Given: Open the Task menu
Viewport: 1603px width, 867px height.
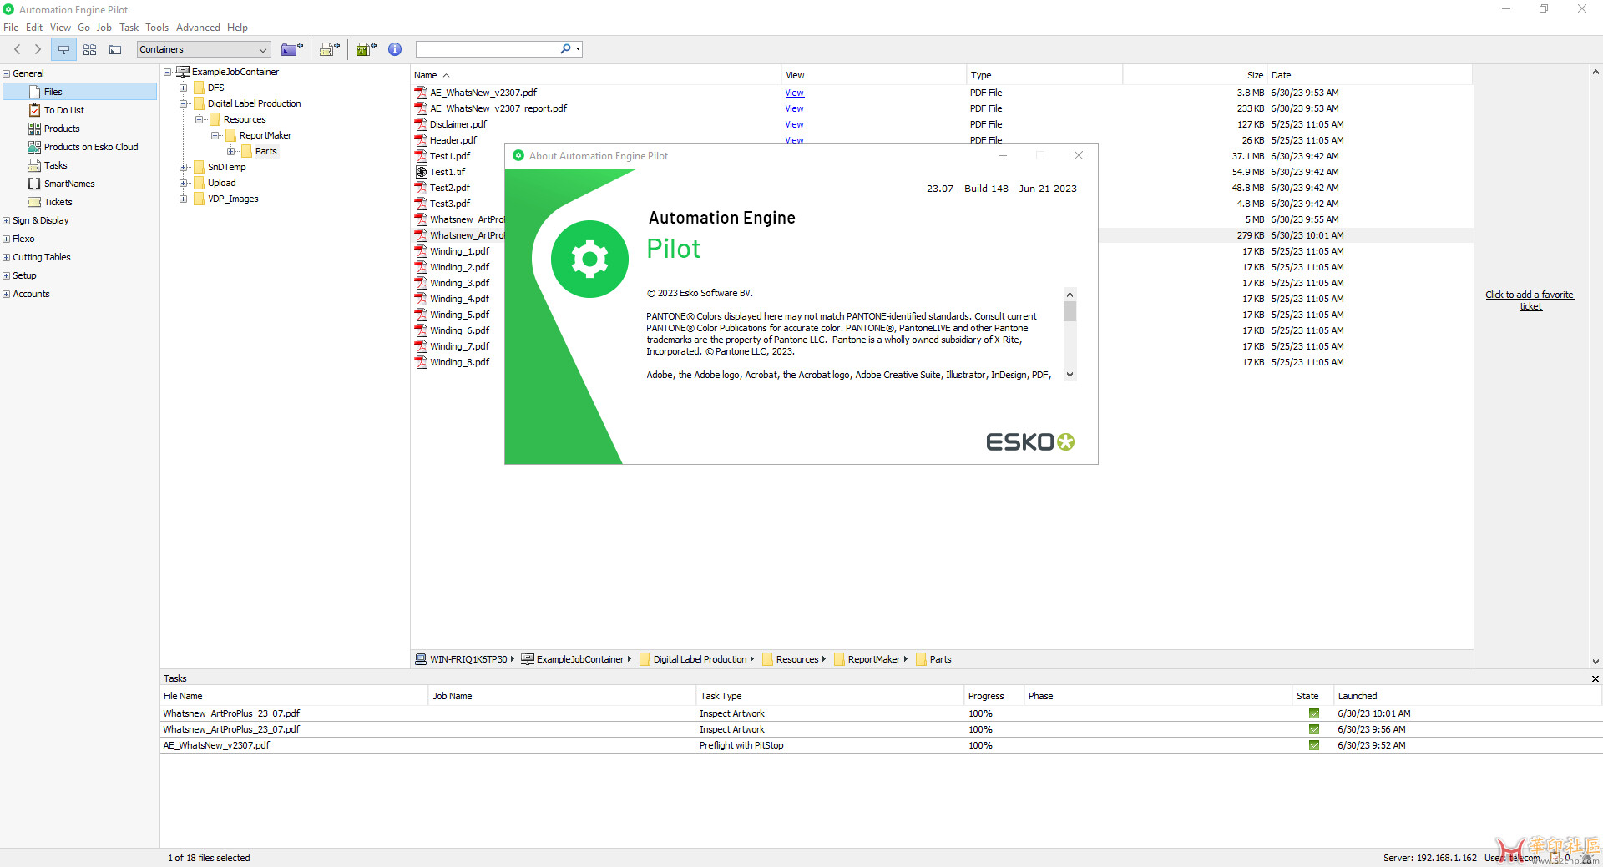Looking at the screenshot, I should coord(129,28).
